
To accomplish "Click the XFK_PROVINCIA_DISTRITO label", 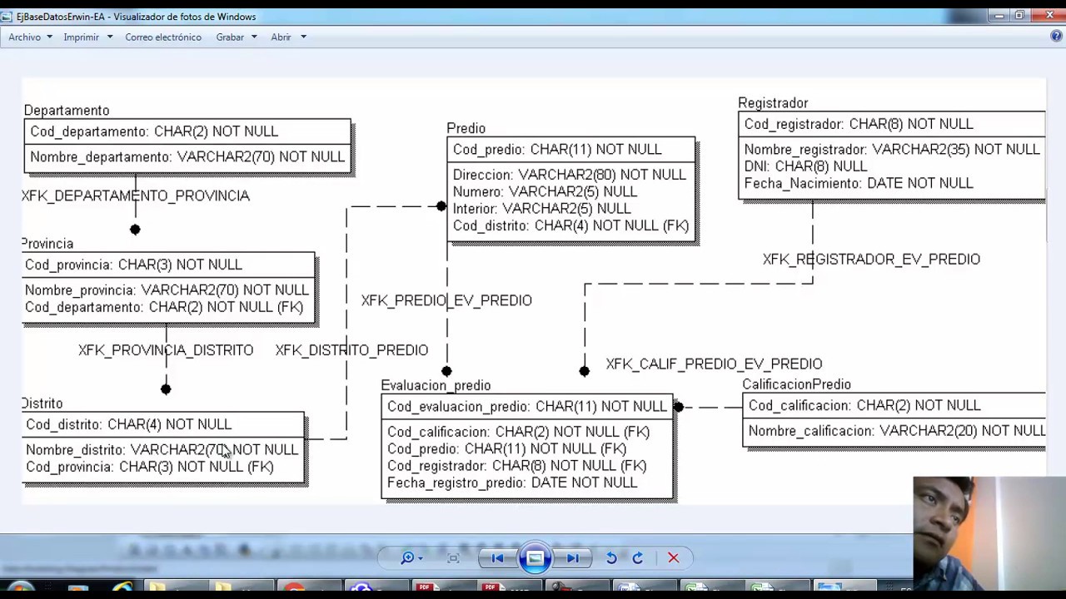I will (x=166, y=350).
